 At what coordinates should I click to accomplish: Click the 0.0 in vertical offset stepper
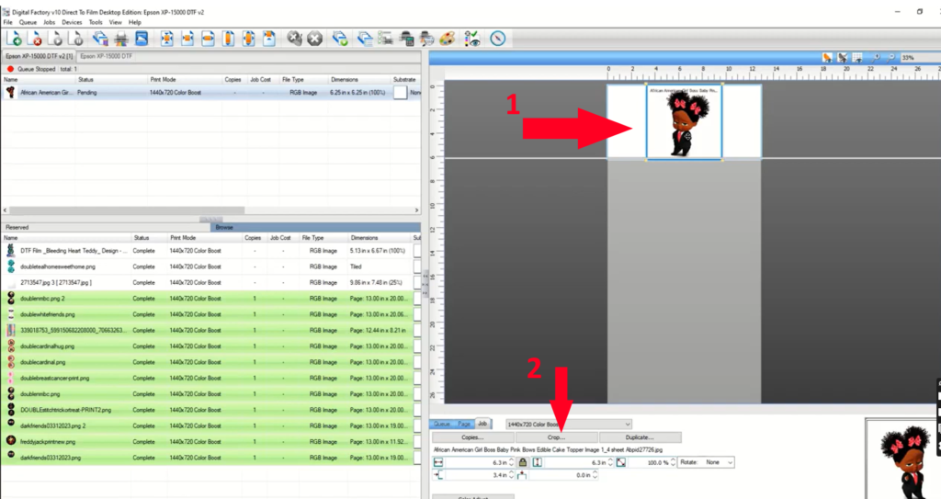tap(595, 475)
